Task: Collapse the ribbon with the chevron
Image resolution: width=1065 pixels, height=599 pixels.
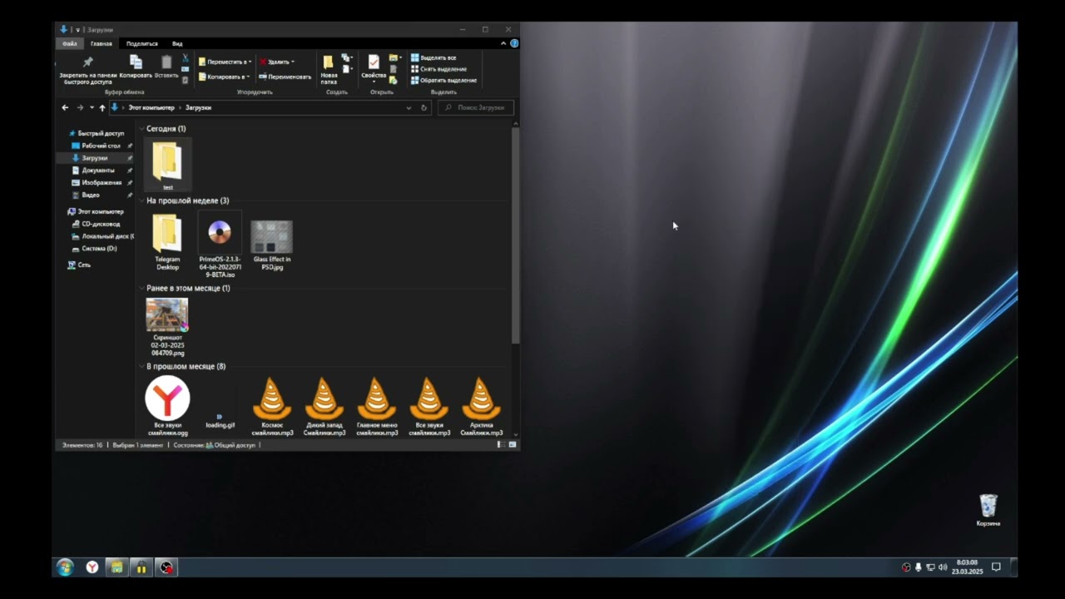Action: click(503, 43)
